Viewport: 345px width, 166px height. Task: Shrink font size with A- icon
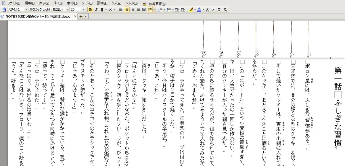[x=214, y=9]
